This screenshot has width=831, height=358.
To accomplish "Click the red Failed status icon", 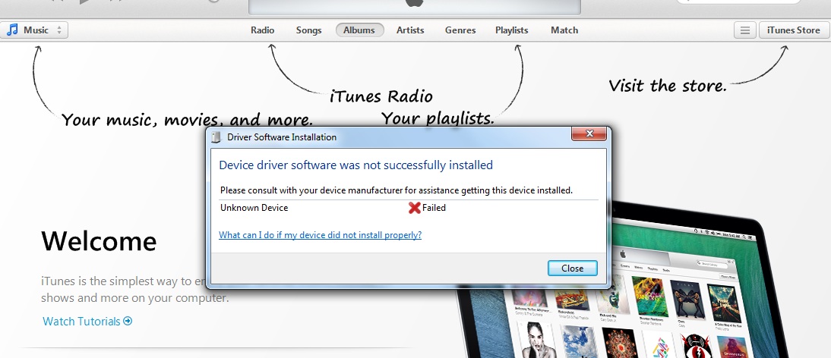I will [415, 208].
